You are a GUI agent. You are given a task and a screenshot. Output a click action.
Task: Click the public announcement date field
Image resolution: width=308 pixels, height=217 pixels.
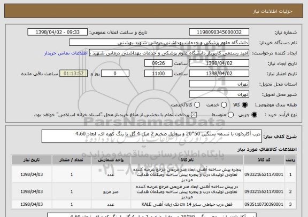(x=58, y=32)
